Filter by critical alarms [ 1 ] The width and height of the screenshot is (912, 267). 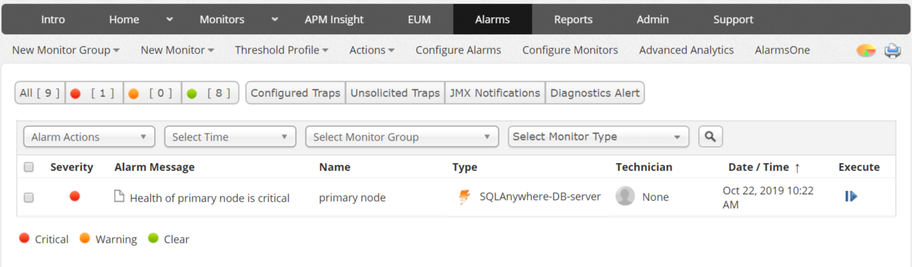coord(94,93)
